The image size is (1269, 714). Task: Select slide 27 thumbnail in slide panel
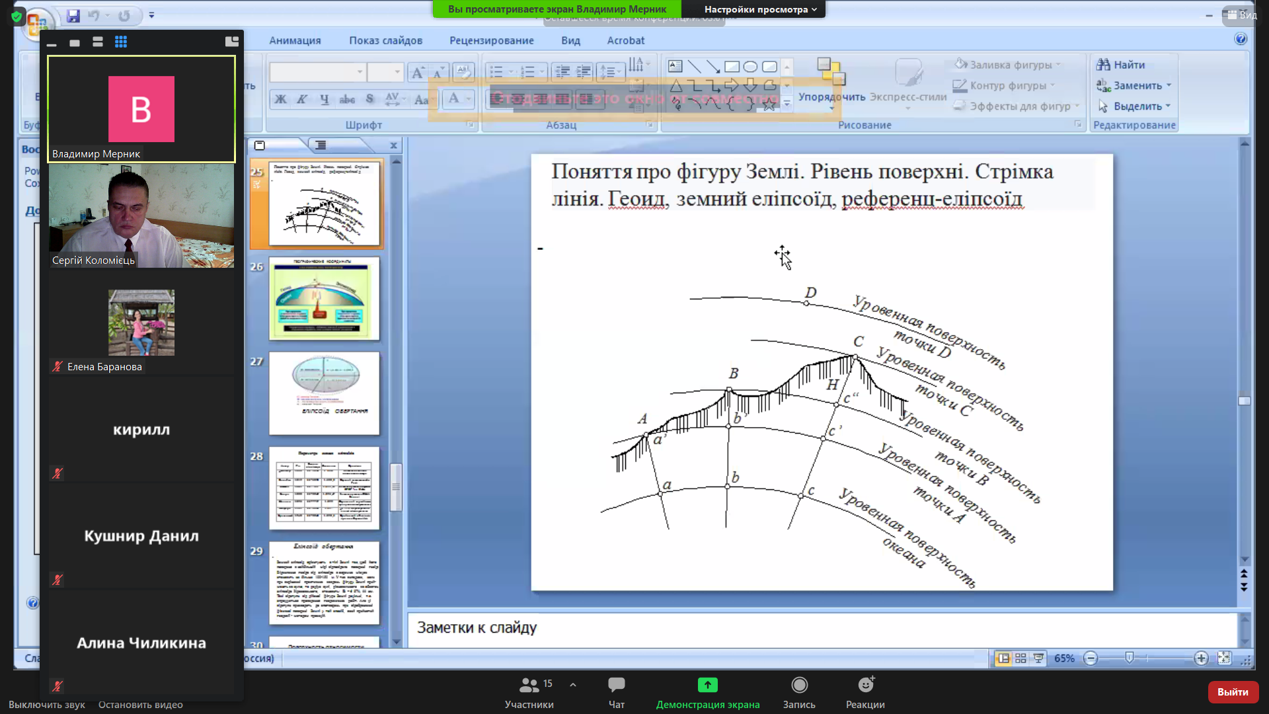click(324, 393)
